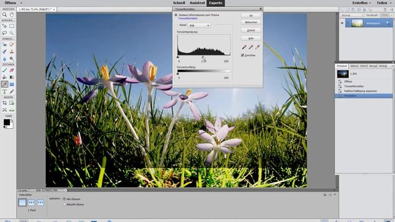The image size is (395, 222).
Task: Click the Öffnen button
Action: (10, 2)
